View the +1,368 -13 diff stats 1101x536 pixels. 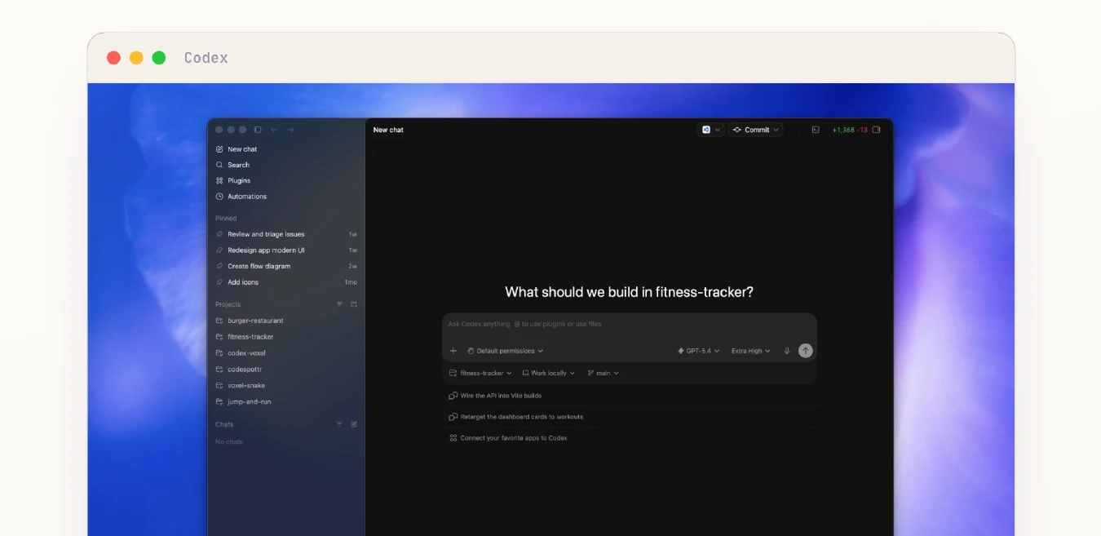850,130
